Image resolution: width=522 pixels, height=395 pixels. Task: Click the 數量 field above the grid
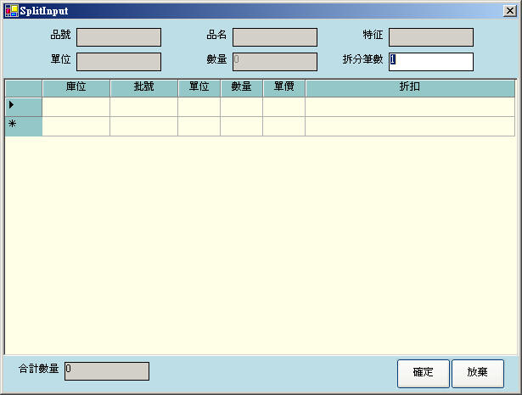tap(274, 62)
